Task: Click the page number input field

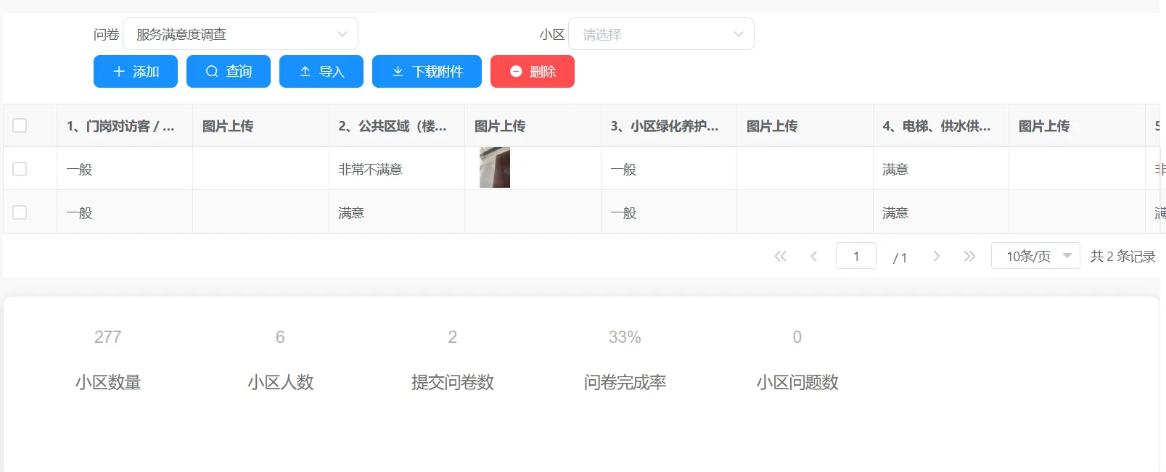Action: tap(855, 256)
